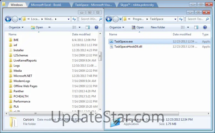Screen dimensions: 215x133
Task: Refresh the TaskSpace folder view
Action: [x=181, y=19]
